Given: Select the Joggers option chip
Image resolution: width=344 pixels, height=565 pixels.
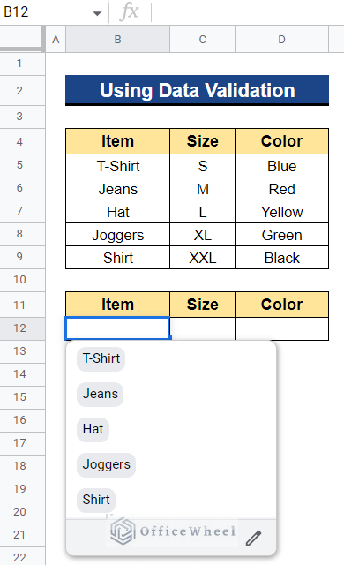Looking at the screenshot, I should [x=106, y=464].
